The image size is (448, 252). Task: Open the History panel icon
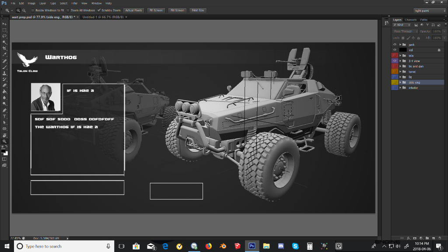point(386,23)
